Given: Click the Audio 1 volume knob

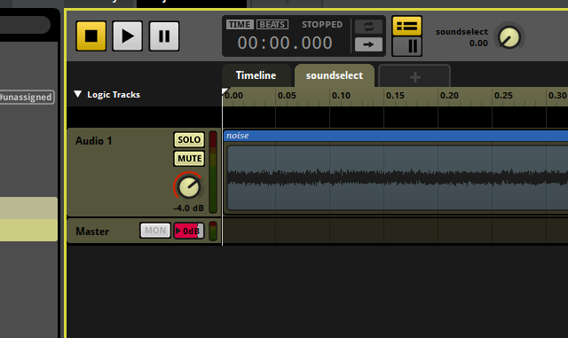Looking at the screenshot, I should pos(189,186).
